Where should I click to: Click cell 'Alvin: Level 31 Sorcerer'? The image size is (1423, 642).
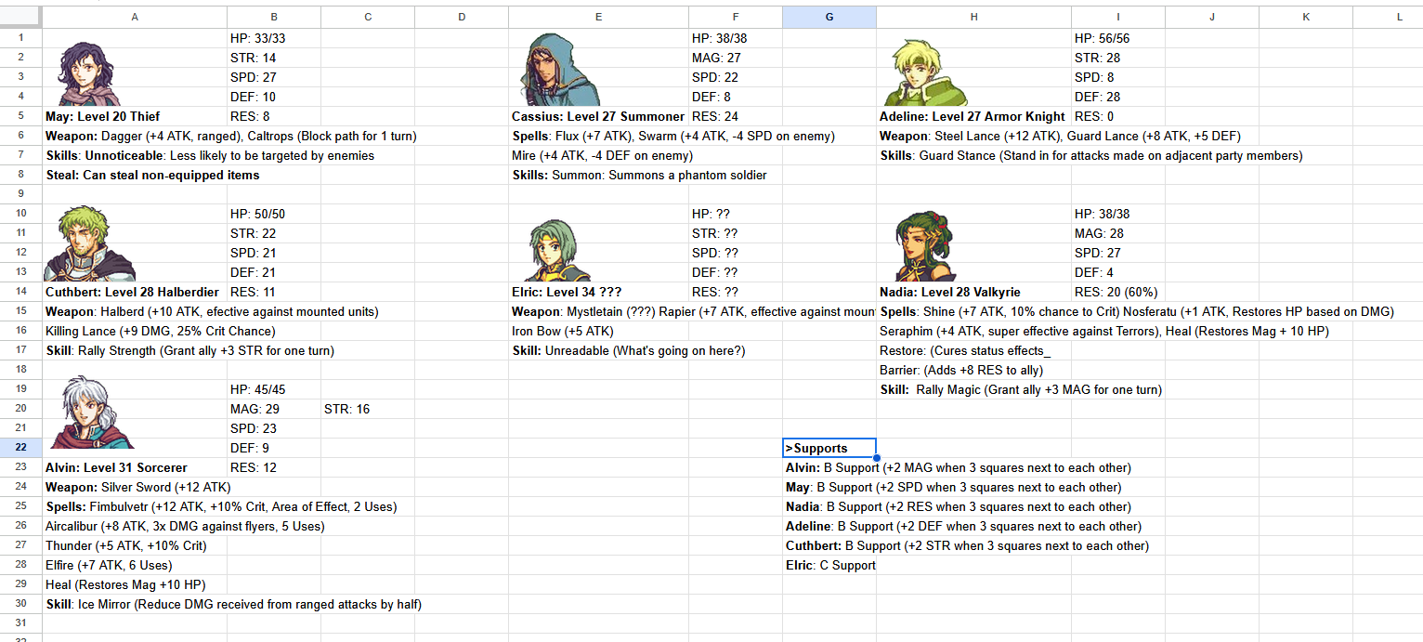[135, 467]
